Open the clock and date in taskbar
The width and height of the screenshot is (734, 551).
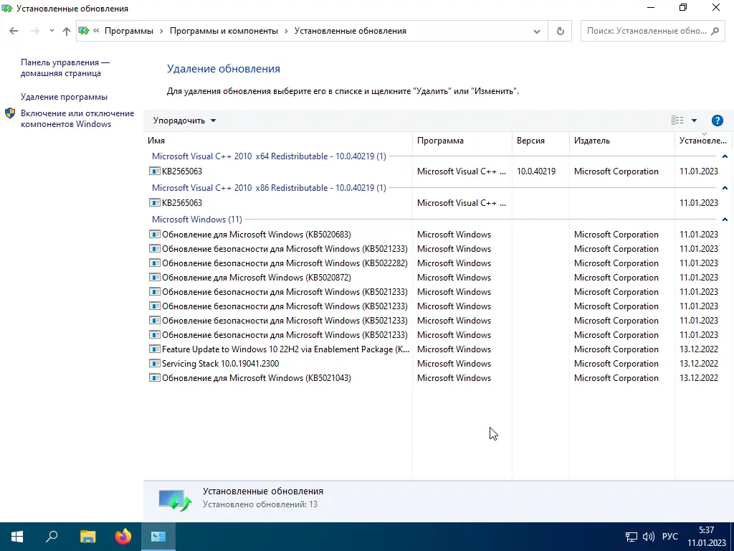706,537
